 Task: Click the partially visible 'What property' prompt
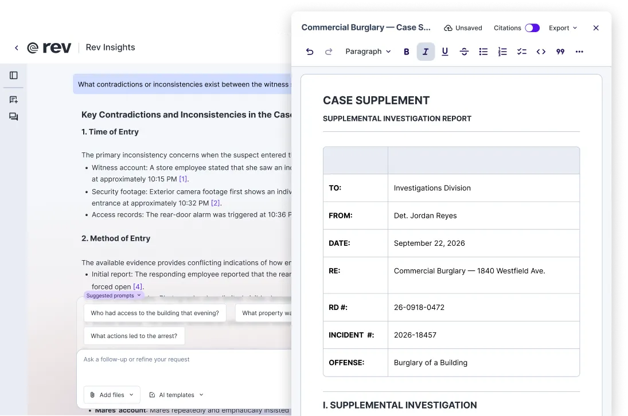[264, 313]
